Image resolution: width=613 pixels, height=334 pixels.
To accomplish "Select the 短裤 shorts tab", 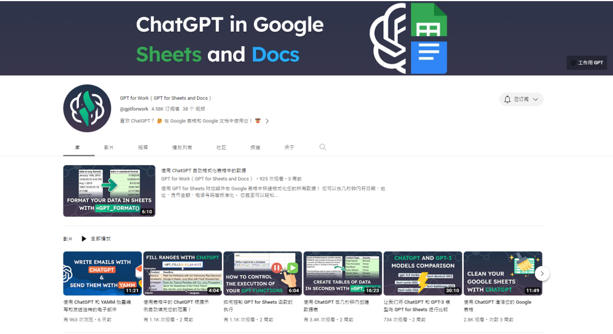I will 143,147.
